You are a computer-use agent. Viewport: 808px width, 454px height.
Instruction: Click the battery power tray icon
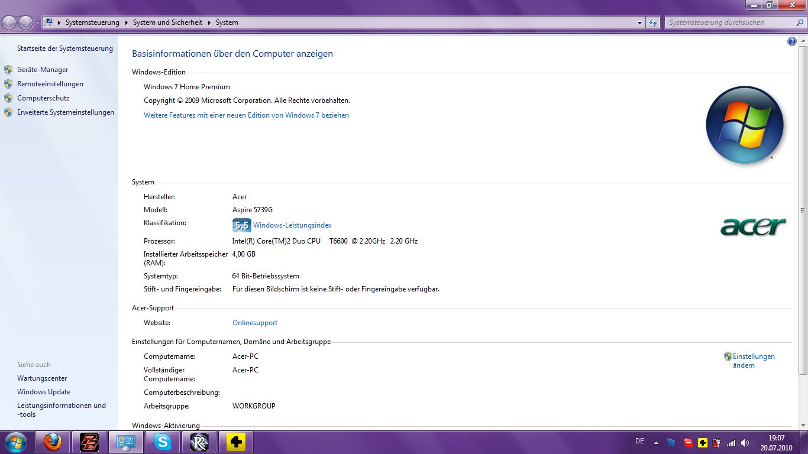(x=716, y=442)
